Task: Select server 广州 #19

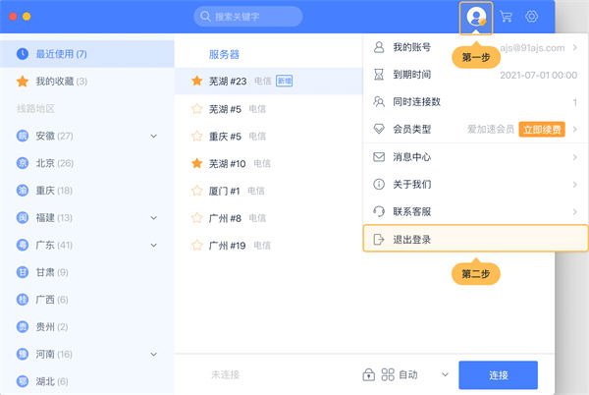Action: [269, 246]
